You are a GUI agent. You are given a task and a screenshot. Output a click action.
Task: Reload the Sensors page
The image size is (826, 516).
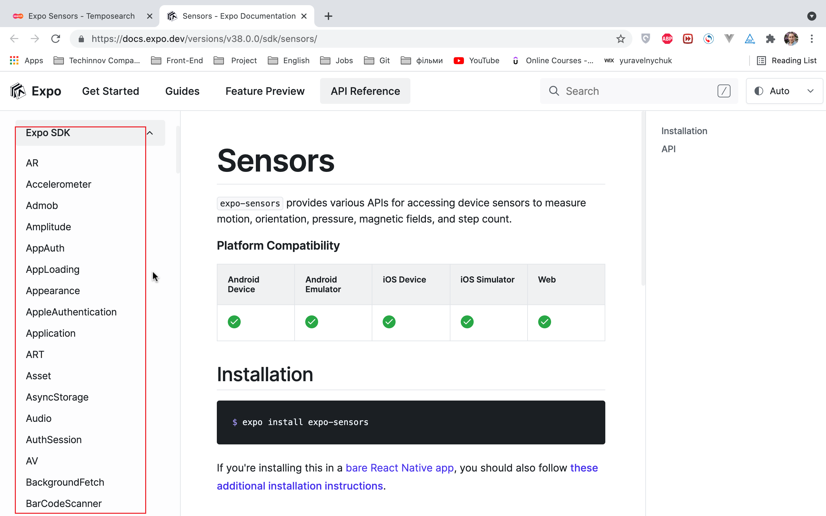pyautogui.click(x=55, y=39)
